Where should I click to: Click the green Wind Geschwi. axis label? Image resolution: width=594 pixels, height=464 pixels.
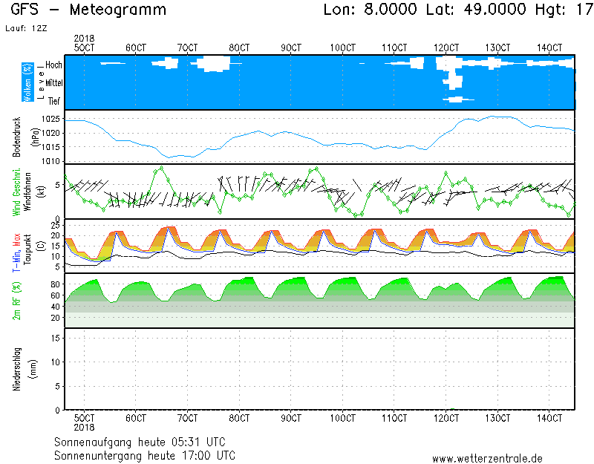pos(16,192)
